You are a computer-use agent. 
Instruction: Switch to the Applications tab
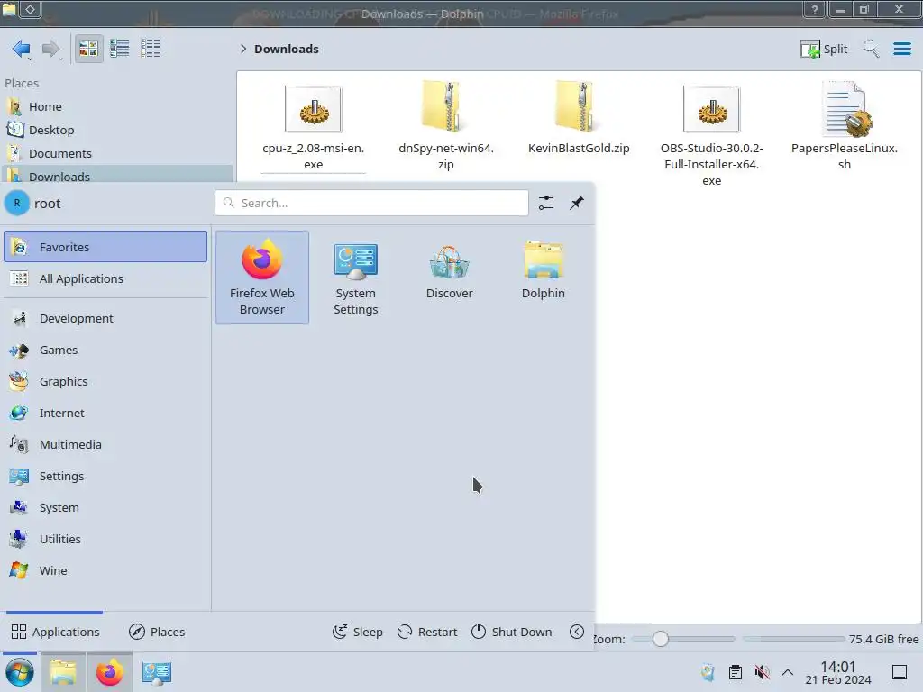coord(55,632)
